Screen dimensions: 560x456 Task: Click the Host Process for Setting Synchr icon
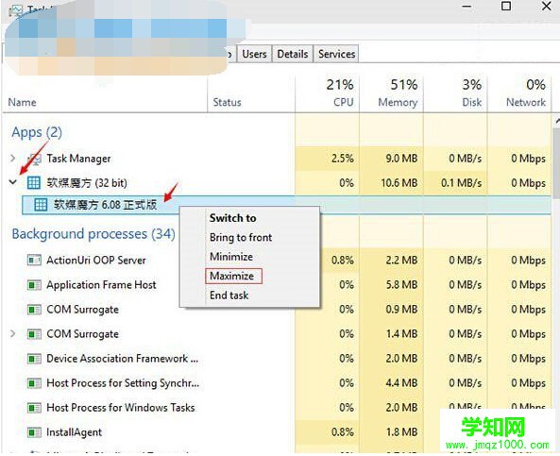pos(34,383)
